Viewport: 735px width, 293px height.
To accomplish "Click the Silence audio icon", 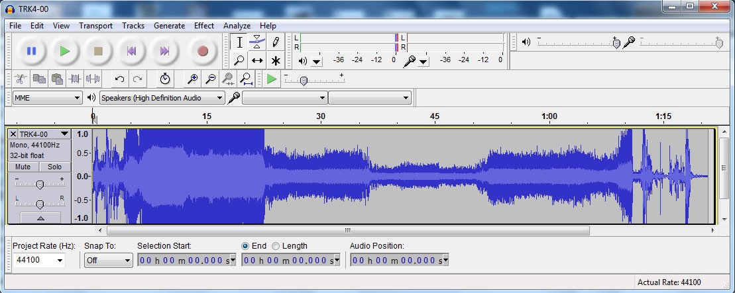I will pyautogui.click(x=93, y=79).
